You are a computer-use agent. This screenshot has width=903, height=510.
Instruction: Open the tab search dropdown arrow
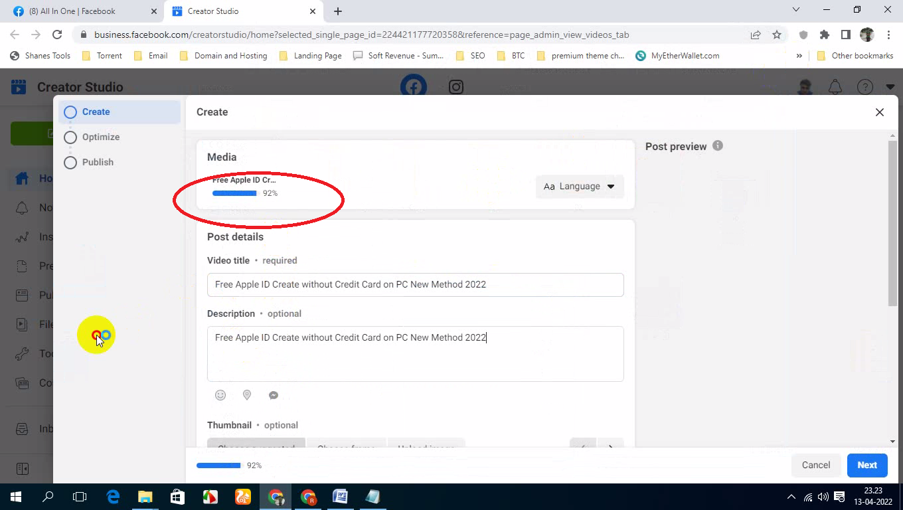tap(797, 10)
